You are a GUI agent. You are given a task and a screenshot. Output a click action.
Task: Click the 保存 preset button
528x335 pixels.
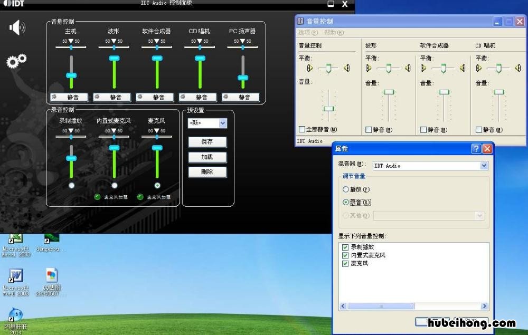pyautogui.click(x=207, y=141)
